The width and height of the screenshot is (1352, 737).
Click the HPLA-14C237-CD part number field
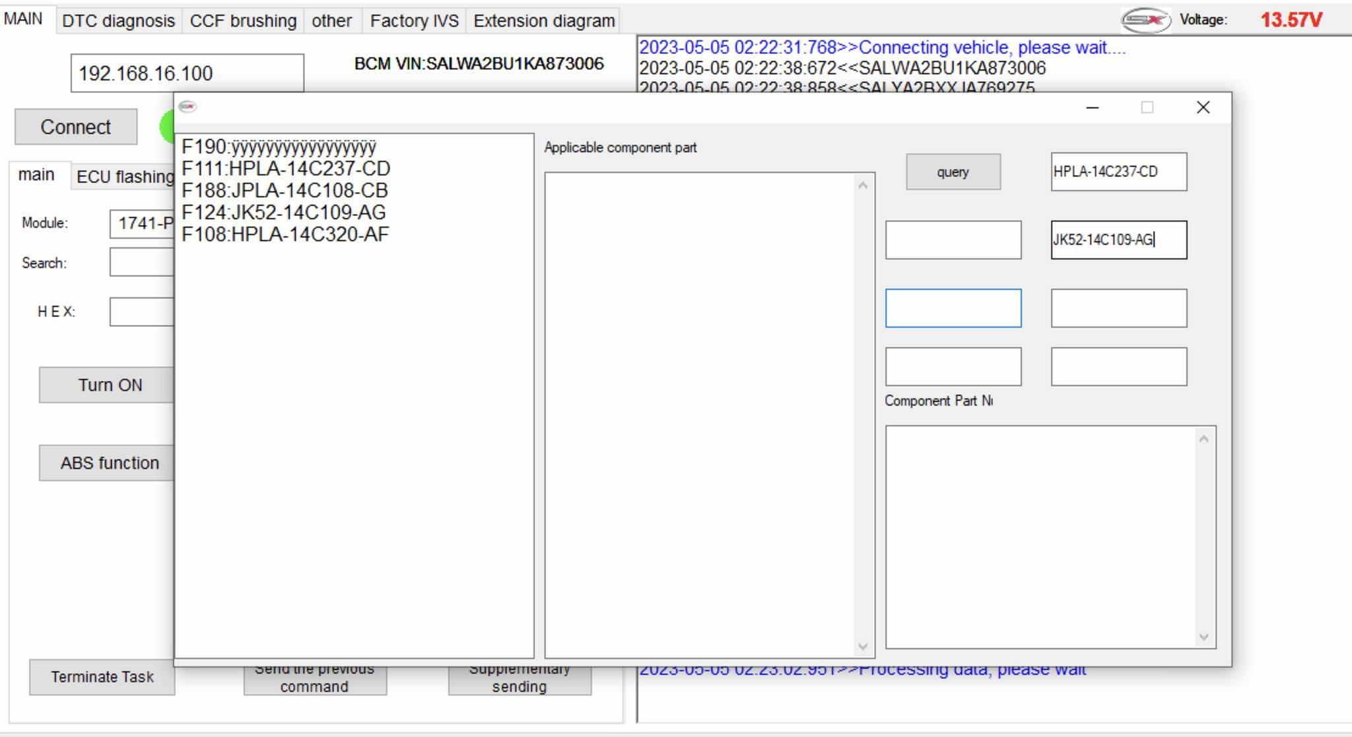coord(1118,172)
